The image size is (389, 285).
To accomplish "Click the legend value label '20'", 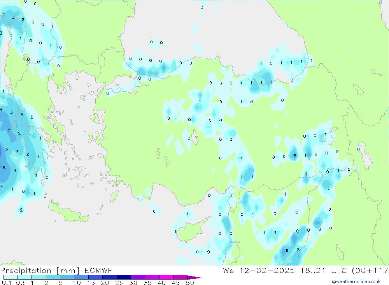I will tap(105, 283).
